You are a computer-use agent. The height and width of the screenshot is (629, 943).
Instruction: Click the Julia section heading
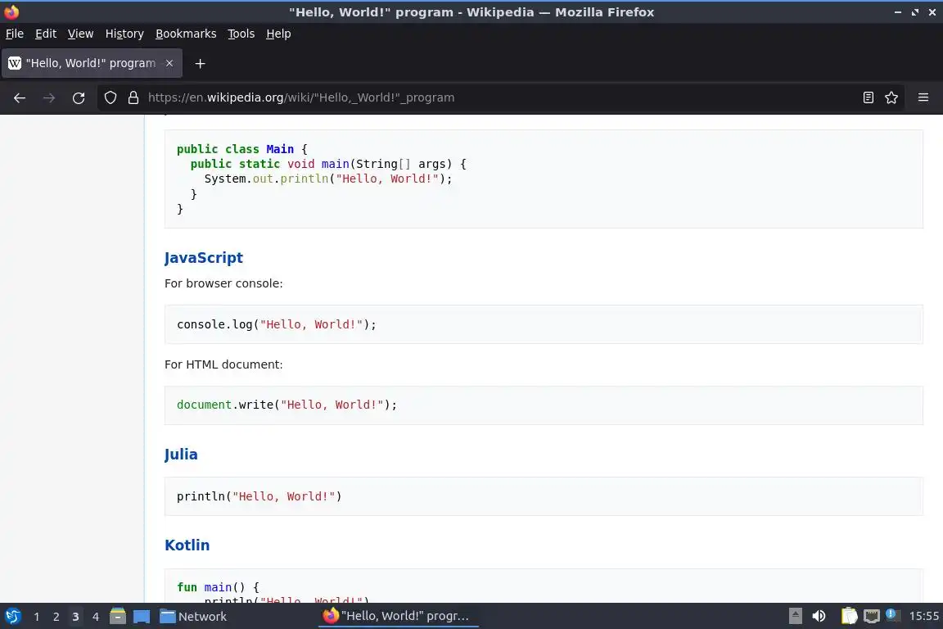[181, 455]
